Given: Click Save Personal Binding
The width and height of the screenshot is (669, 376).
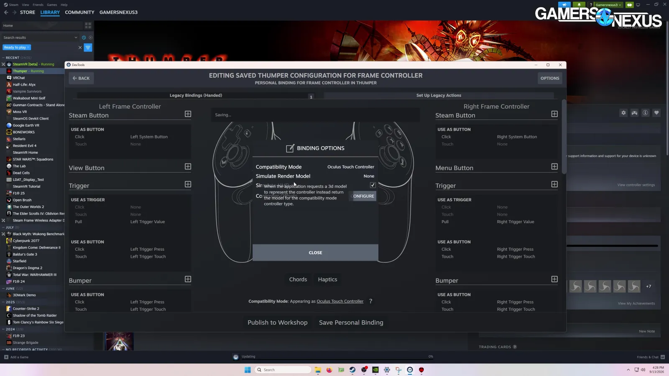Looking at the screenshot, I should (x=351, y=323).
